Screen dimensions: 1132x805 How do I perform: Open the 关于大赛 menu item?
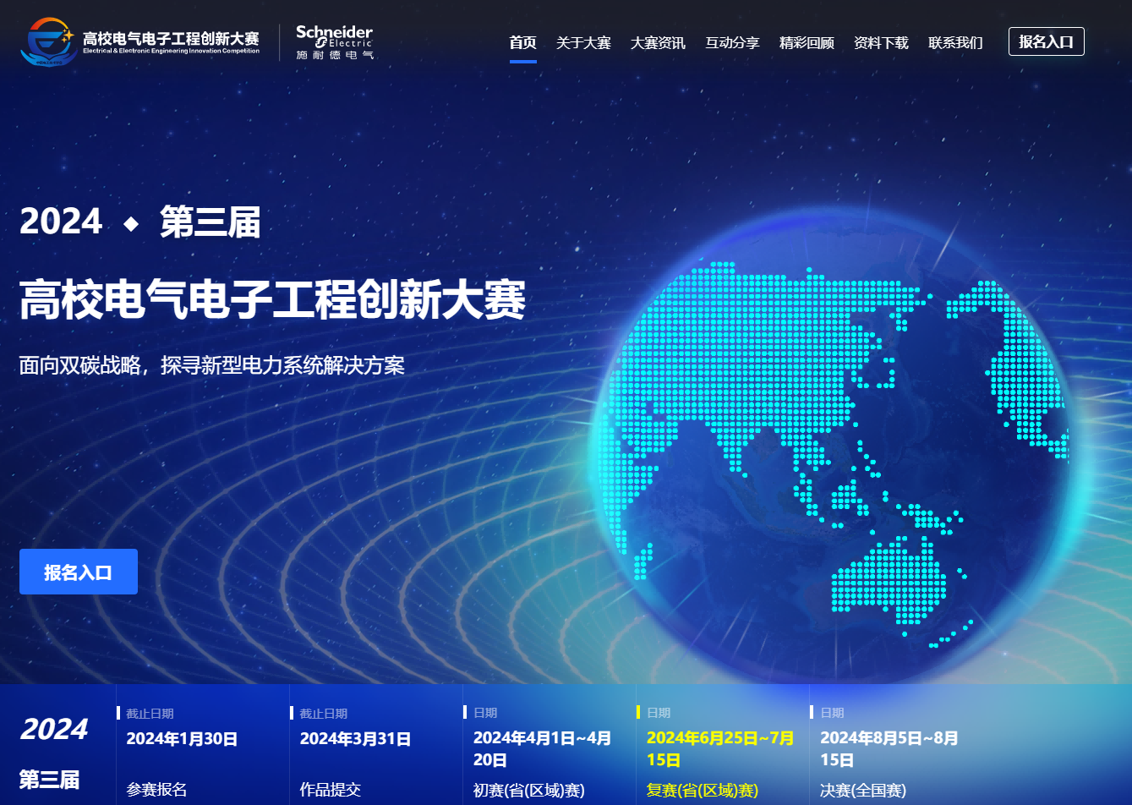click(584, 42)
